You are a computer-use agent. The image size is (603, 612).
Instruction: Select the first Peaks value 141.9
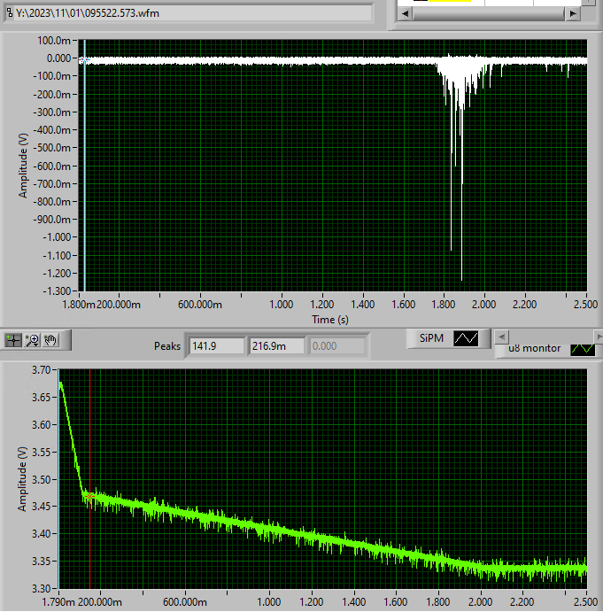[x=216, y=346]
